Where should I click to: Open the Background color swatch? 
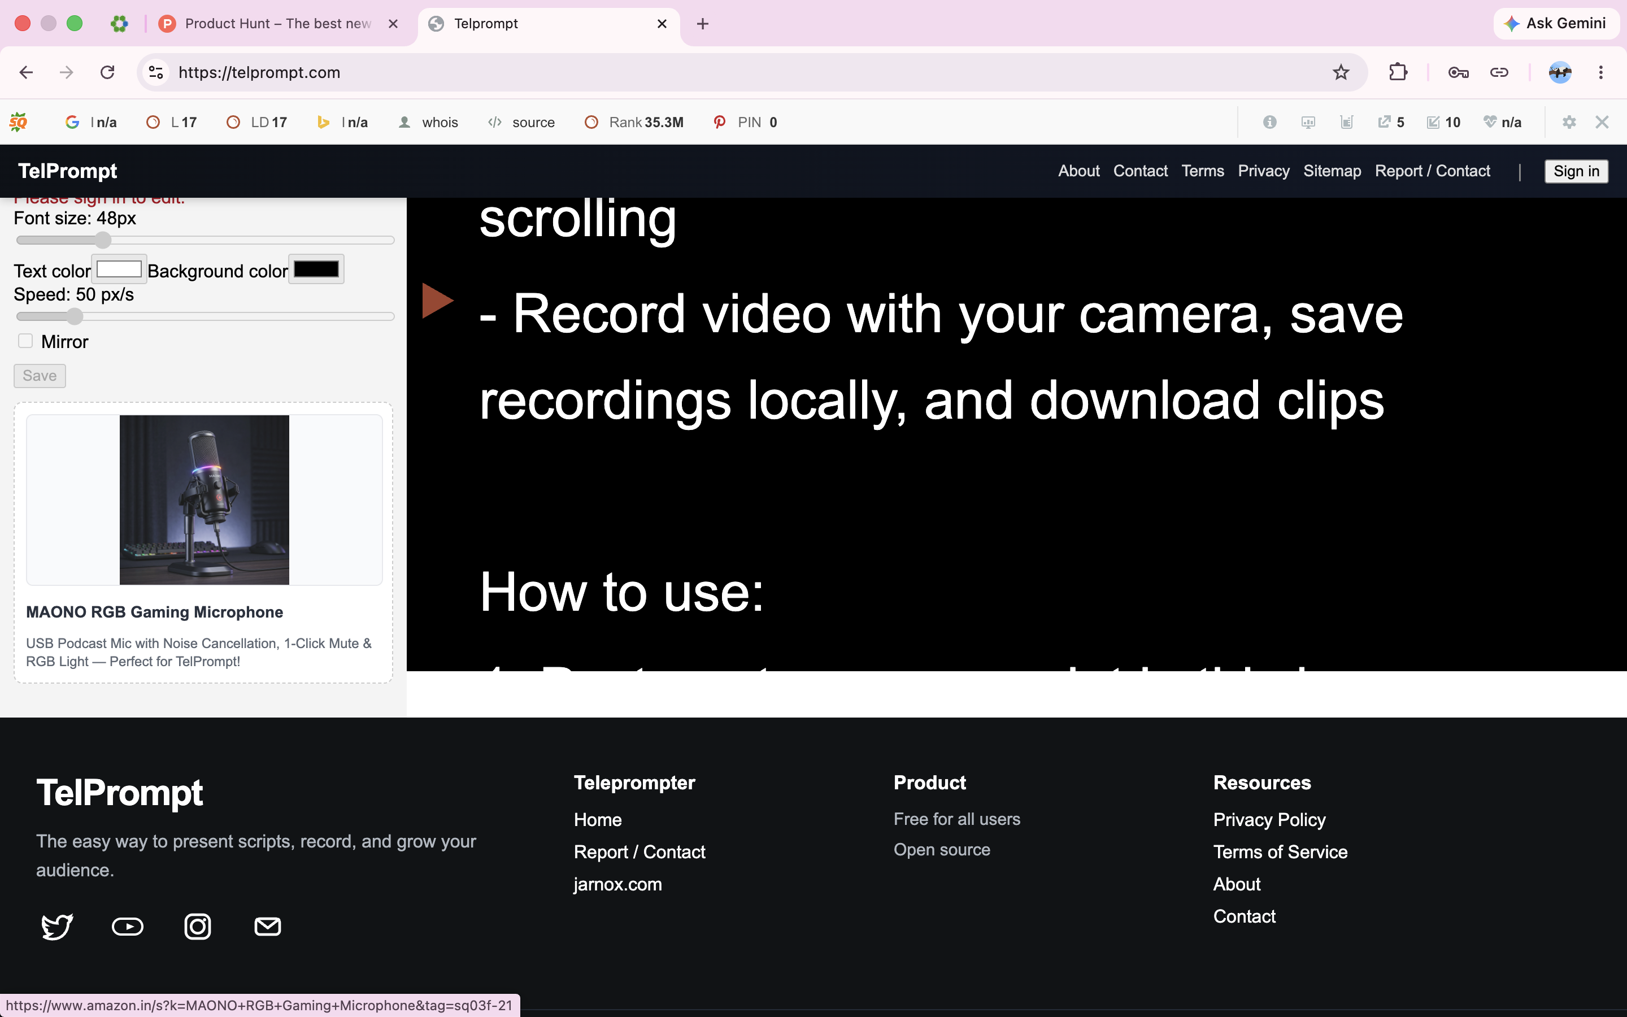click(x=316, y=269)
